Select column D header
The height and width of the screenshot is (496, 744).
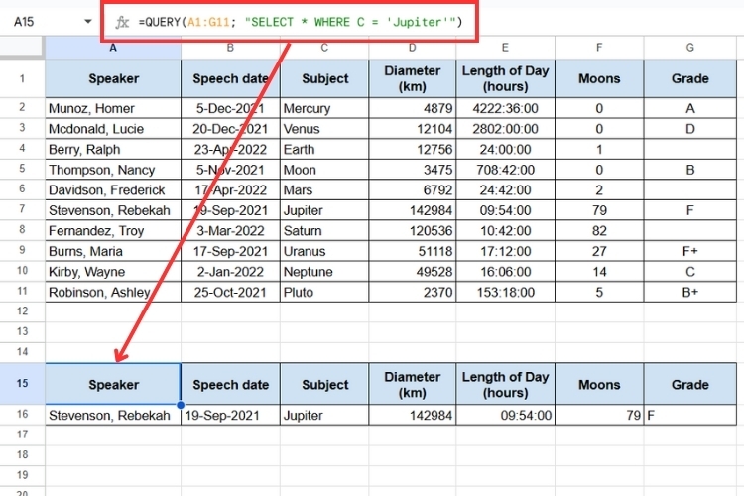tap(412, 48)
